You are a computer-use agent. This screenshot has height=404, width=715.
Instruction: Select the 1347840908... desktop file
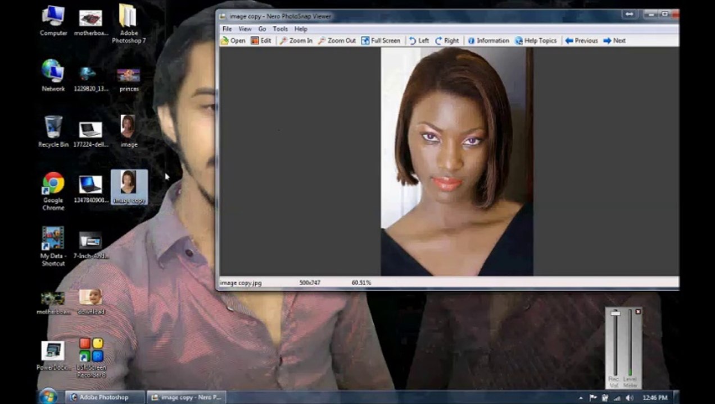click(x=90, y=189)
